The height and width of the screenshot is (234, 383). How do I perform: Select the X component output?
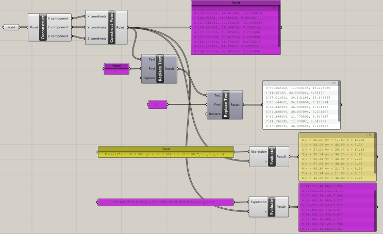point(58,19)
